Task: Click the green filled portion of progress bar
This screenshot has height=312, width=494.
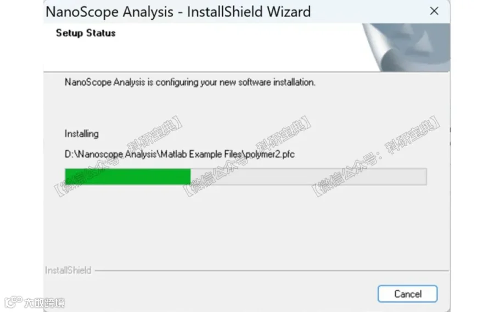Action: [x=127, y=176]
